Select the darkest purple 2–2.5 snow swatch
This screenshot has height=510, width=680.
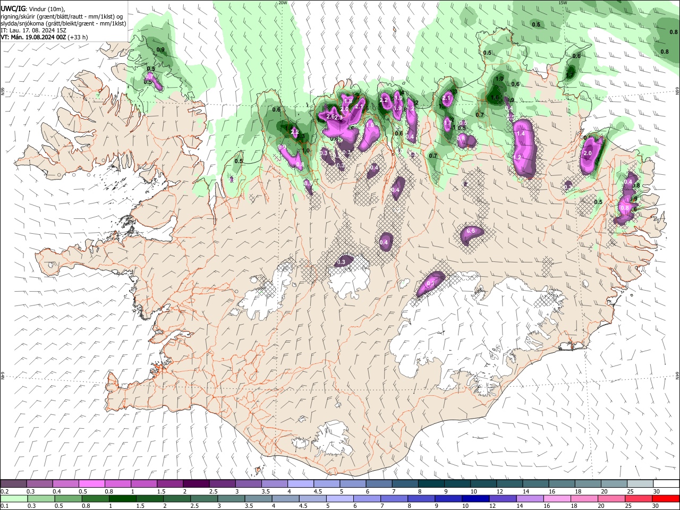coord(197,484)
